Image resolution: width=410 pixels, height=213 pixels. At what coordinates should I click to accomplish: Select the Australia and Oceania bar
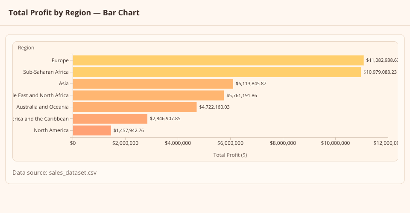135,107
